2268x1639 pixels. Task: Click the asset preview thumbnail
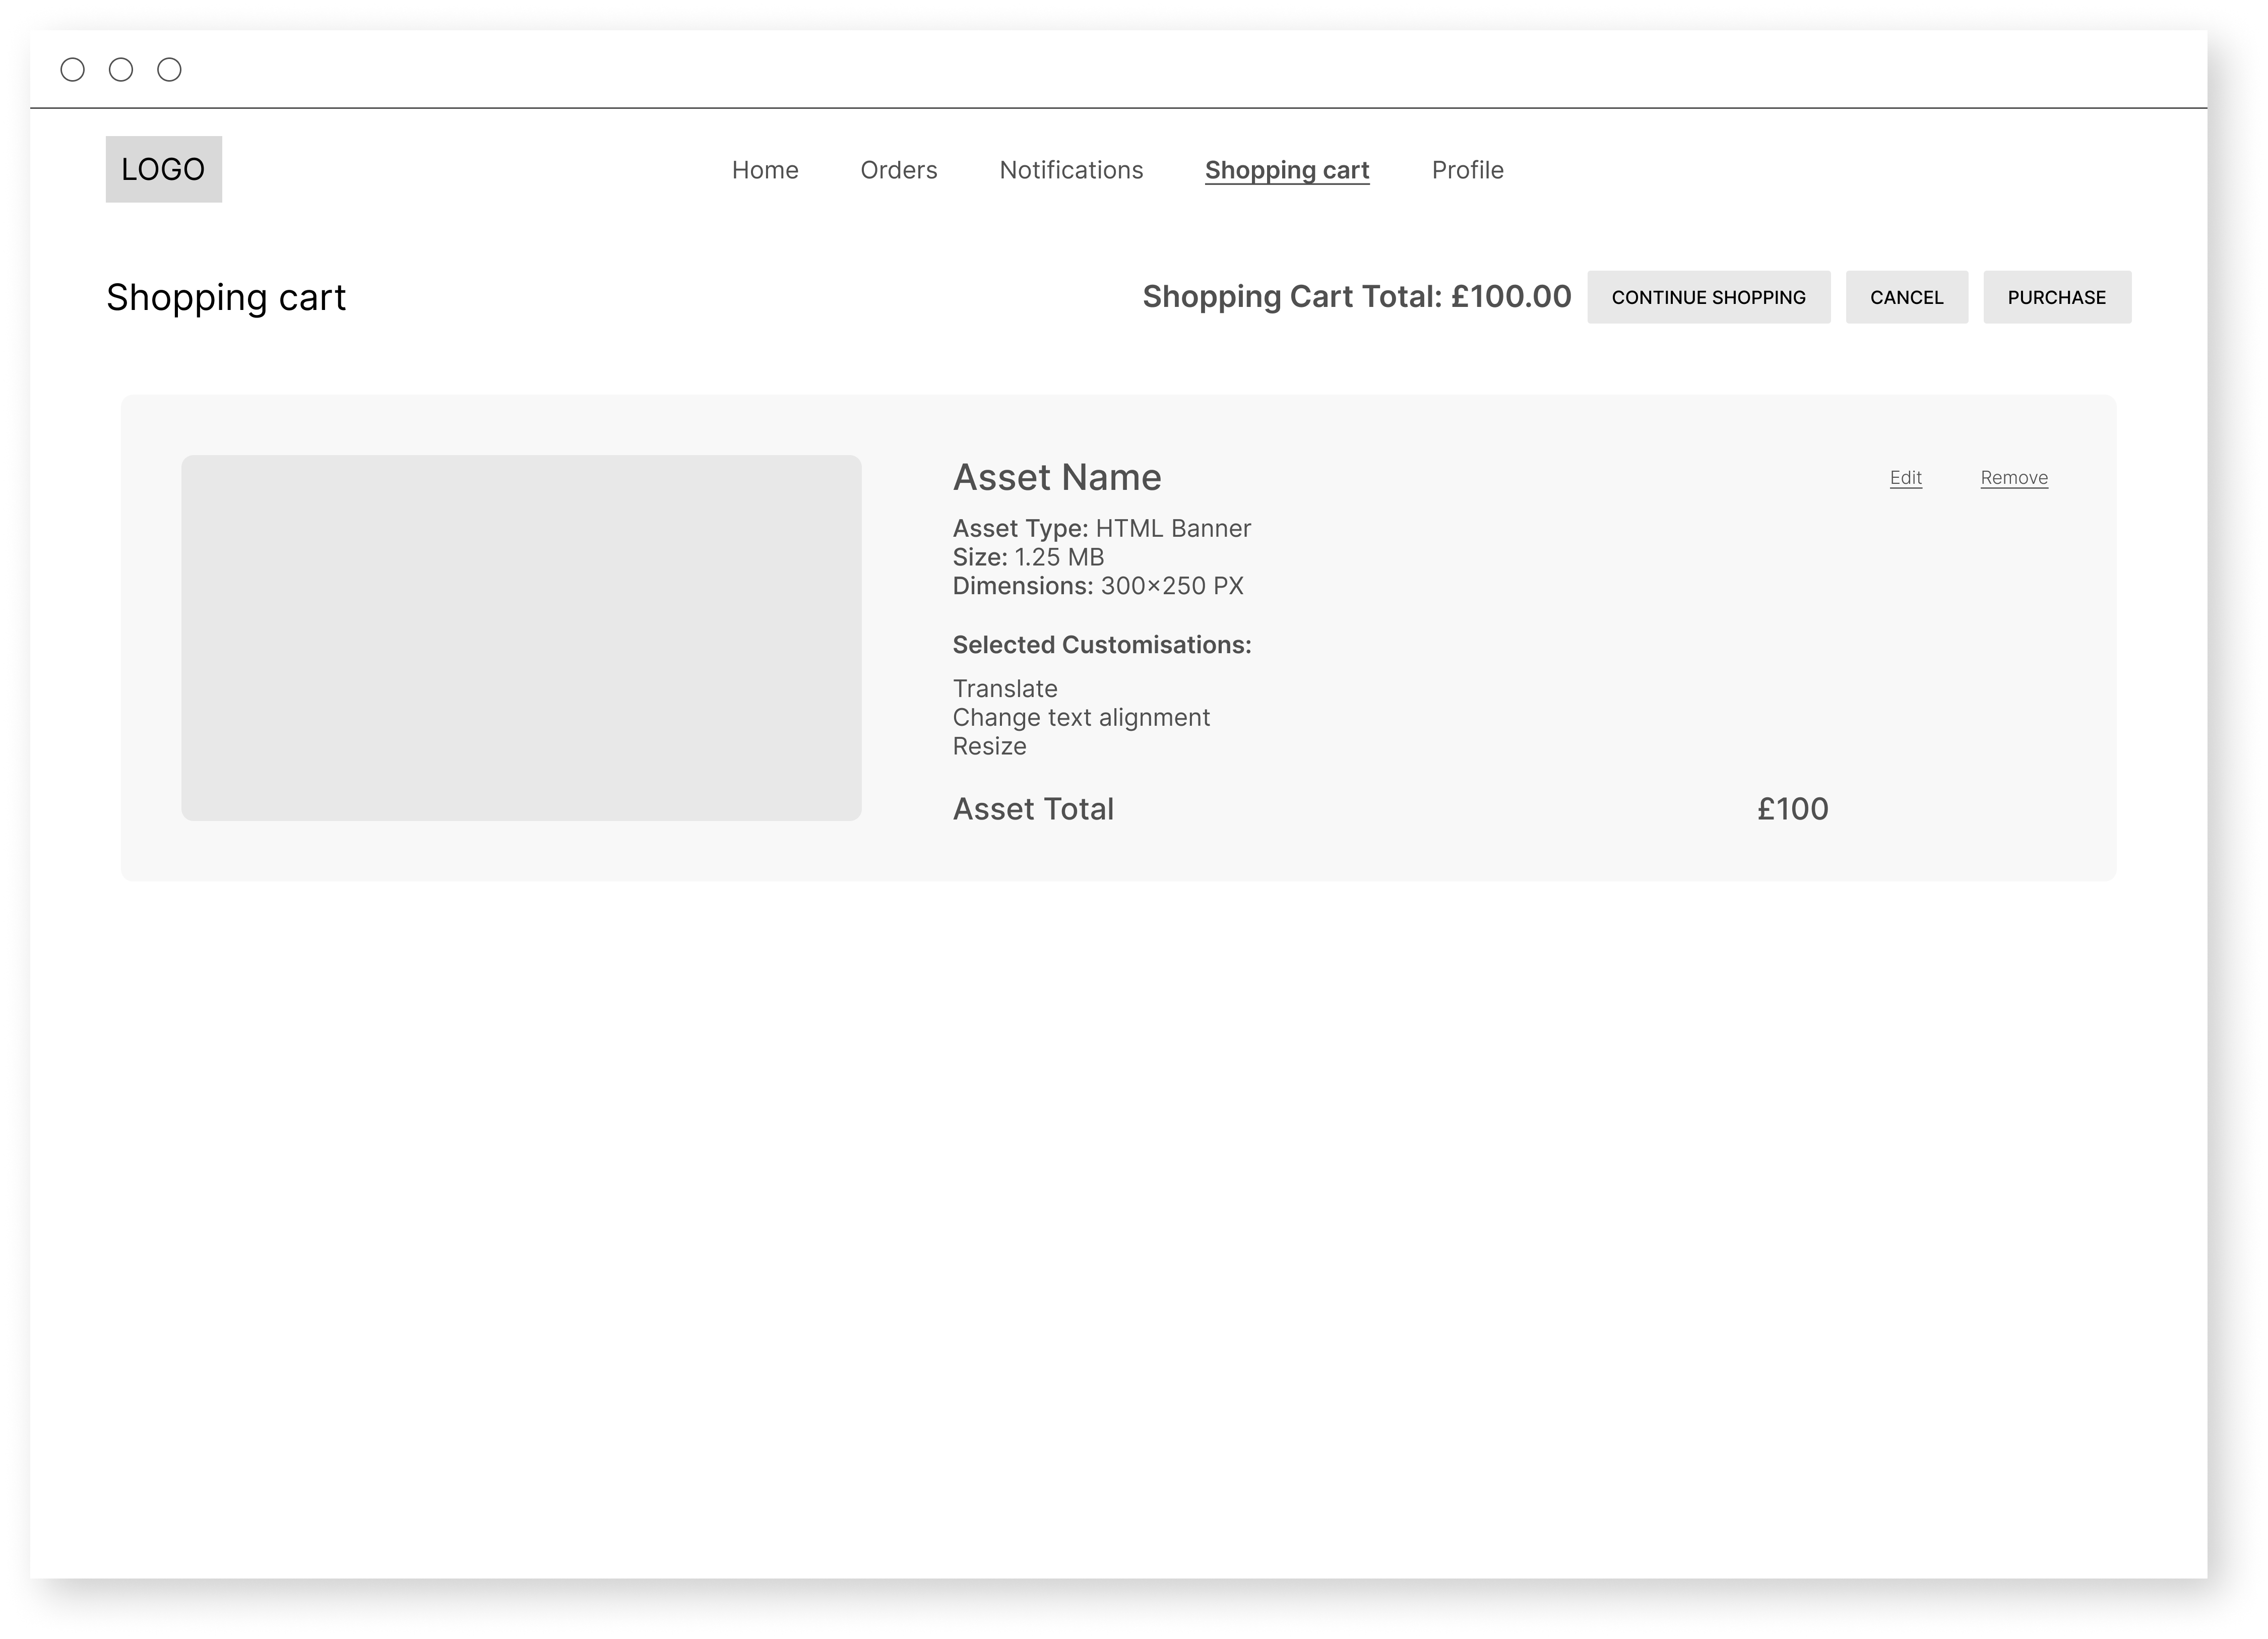point(521,638)
